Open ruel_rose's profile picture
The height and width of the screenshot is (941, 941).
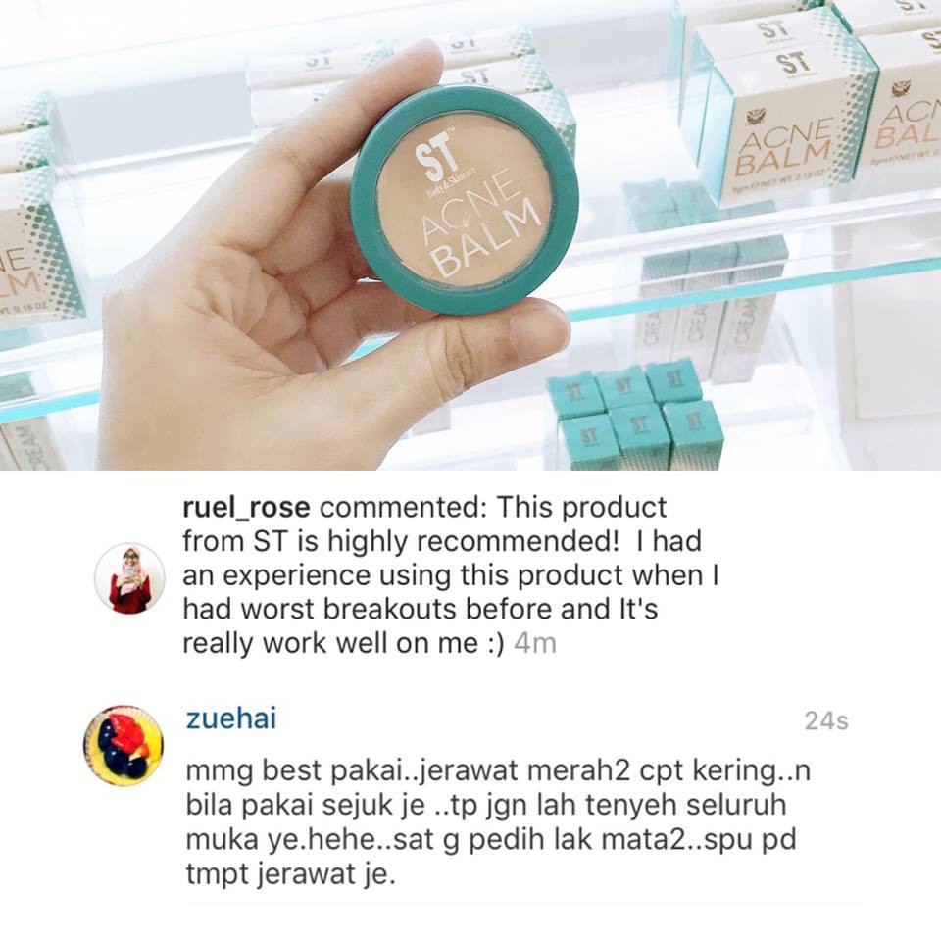pyautogui.click(x=129, y=578)
